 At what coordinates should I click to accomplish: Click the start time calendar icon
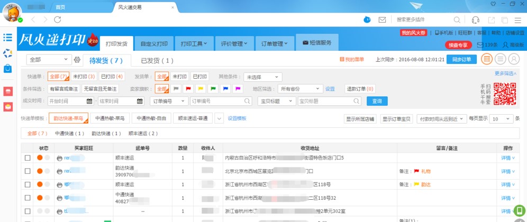coord(89,101)
